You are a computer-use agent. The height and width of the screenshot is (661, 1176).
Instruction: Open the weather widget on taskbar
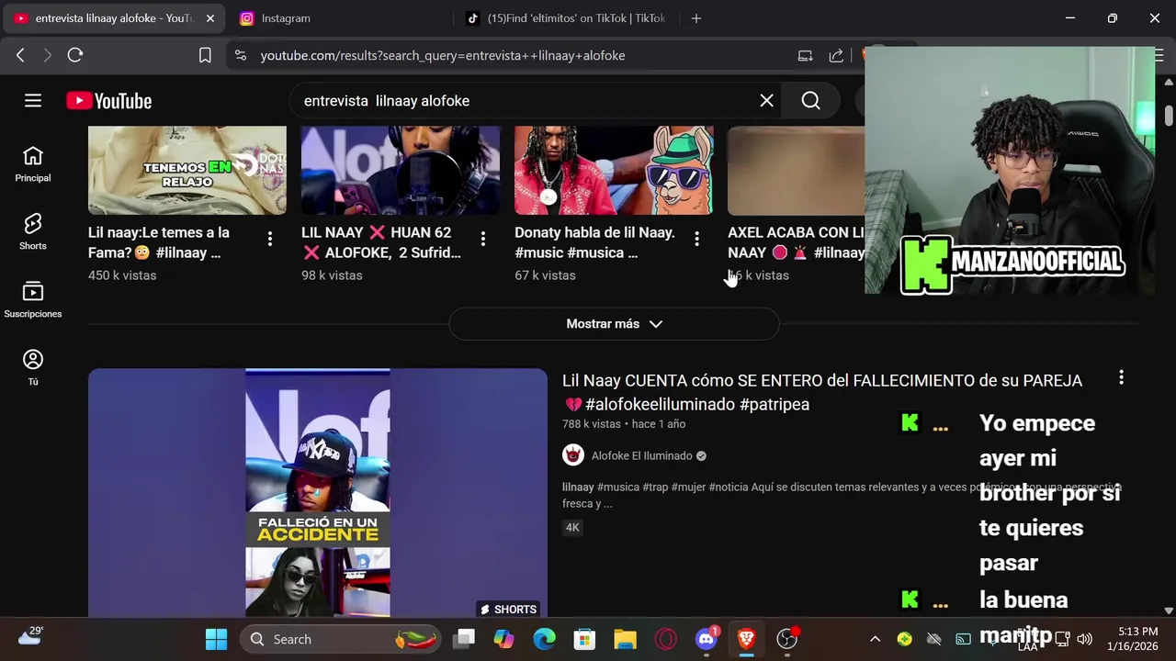[29, 636]
